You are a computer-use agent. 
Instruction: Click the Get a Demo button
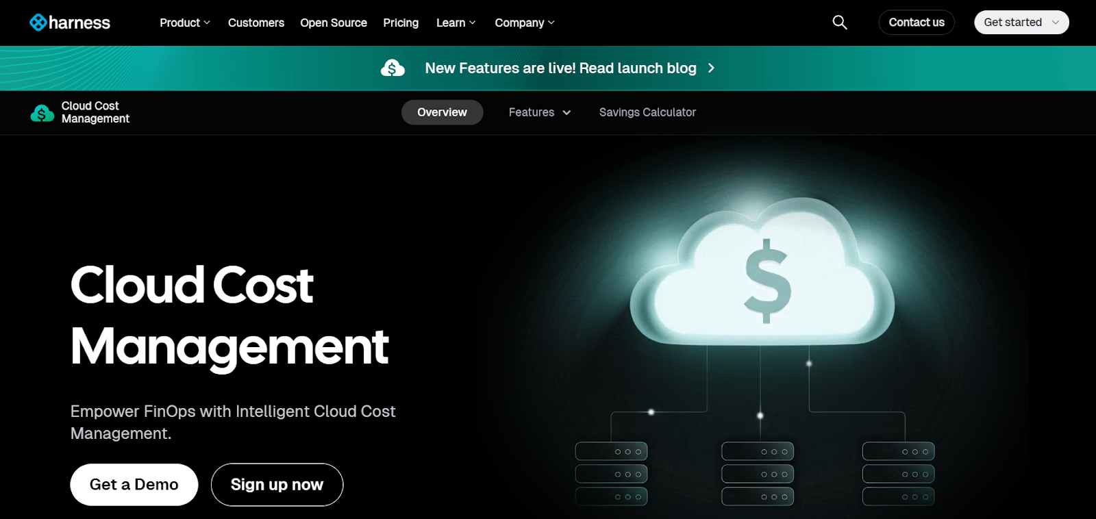[134, 485]
